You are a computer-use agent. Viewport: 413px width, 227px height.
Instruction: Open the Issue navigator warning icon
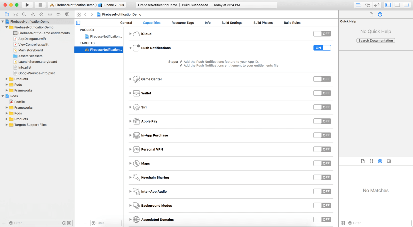coord(33,14)
